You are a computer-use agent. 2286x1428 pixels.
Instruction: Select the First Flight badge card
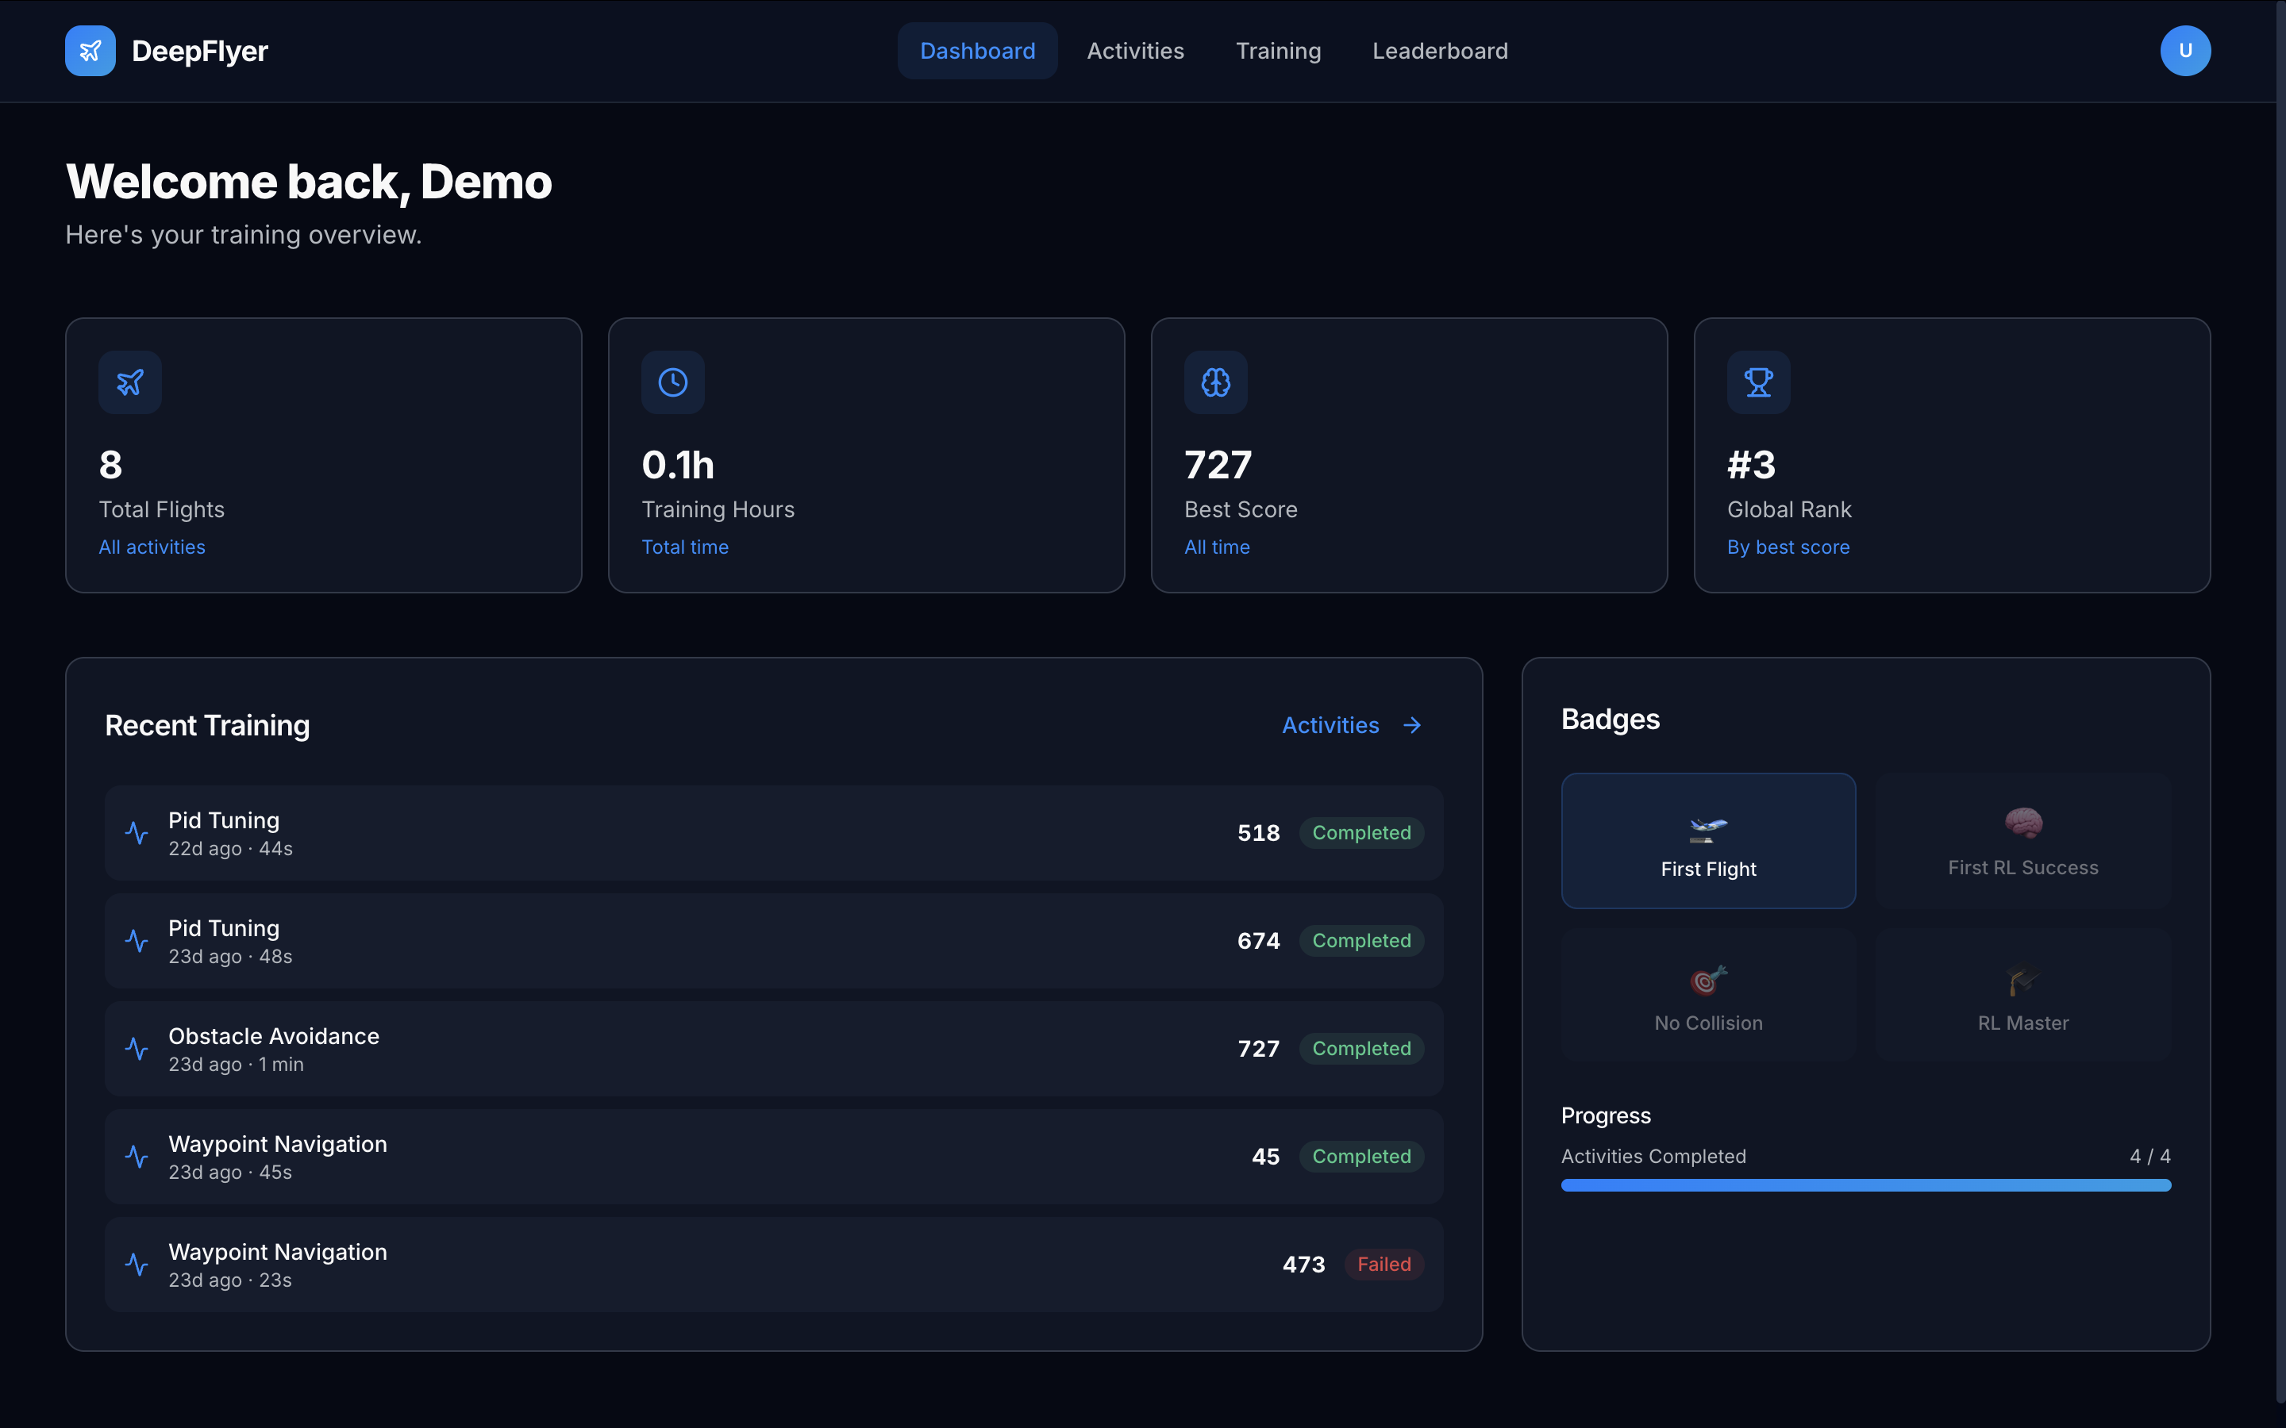click(x=1708, y=841)
